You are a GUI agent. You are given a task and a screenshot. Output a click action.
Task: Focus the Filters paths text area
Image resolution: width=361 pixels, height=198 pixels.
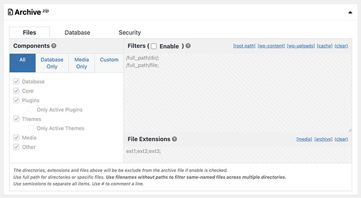238,92
